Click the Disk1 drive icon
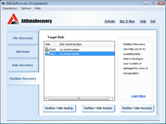The height and width of the screenshot is (124, 166). [47, 53]
